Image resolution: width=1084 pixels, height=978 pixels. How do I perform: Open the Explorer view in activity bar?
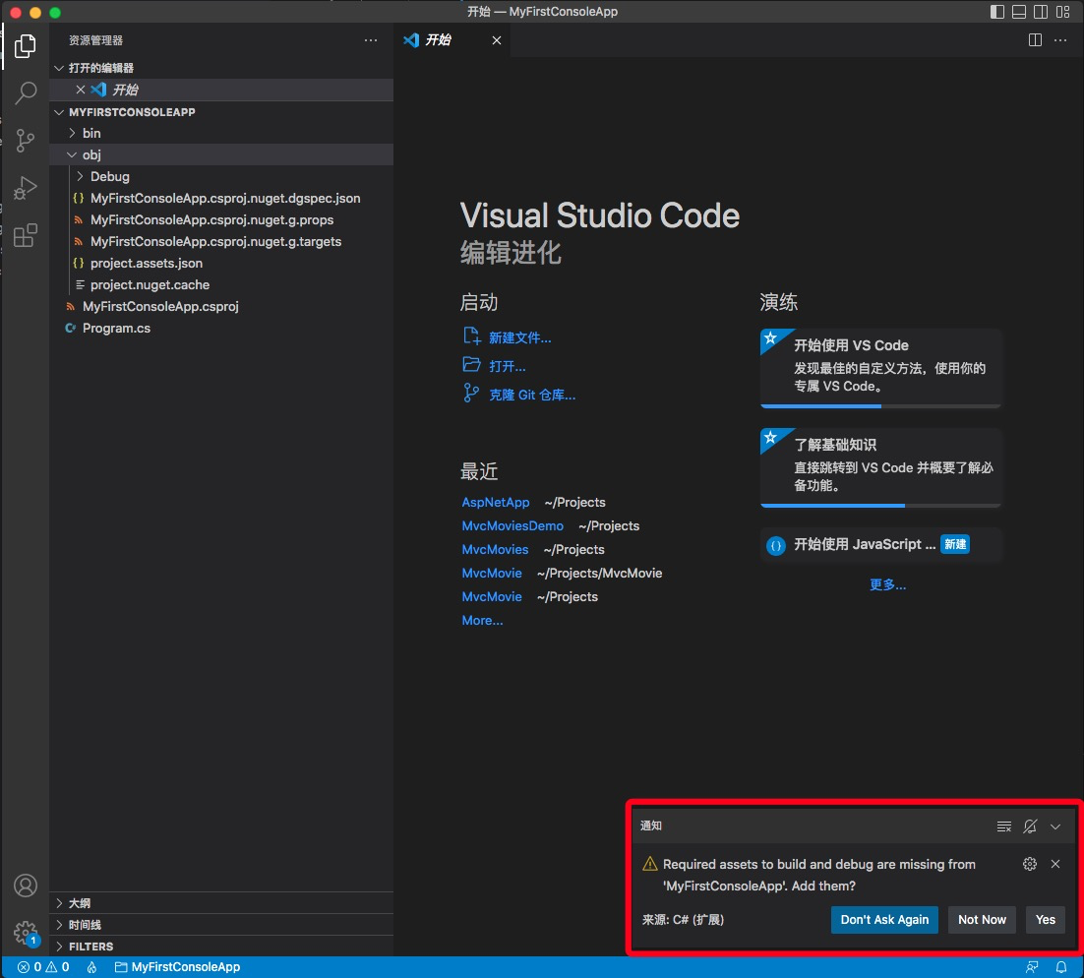click(26, 46)
